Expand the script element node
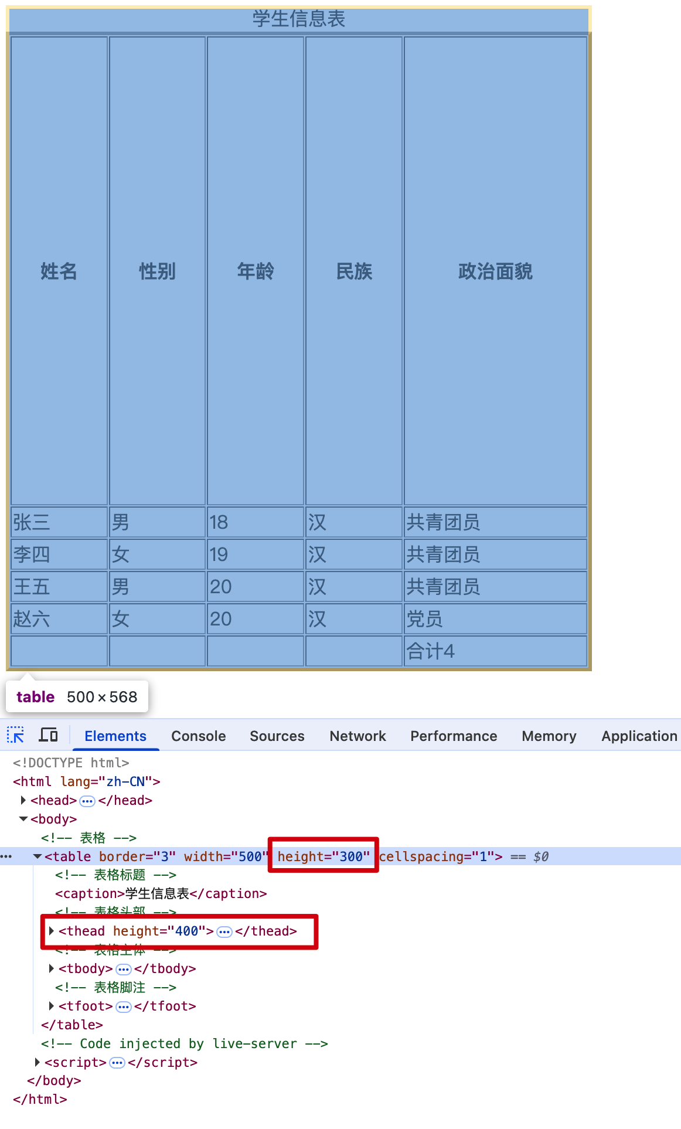 [38, 1062]
